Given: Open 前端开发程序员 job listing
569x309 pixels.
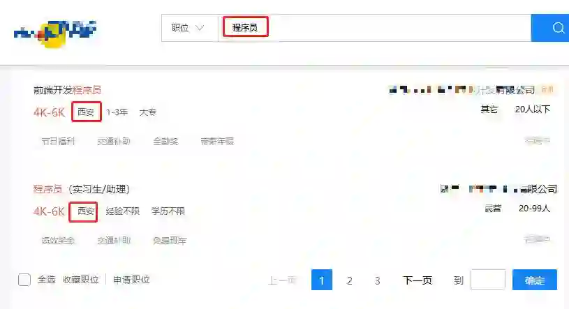Looking at the screenshot, I should click(67, 90).
